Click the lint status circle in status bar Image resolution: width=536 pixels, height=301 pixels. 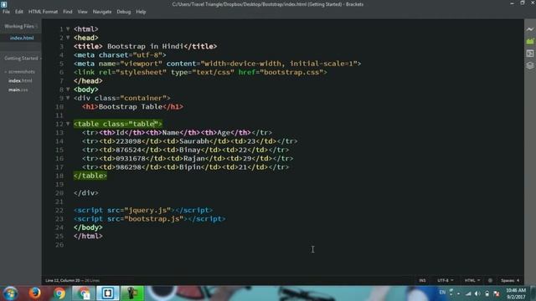(490, 281)
